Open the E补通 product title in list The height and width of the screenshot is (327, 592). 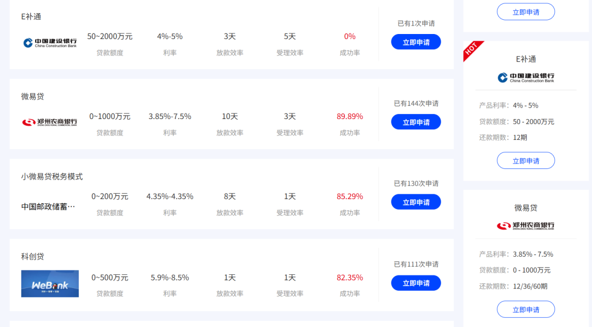point(31,16)
